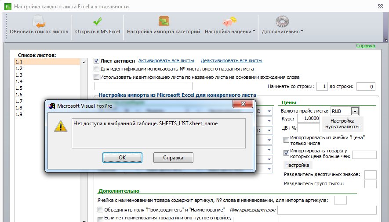Toggle the checkbox for empty product name option

coord(100,219)
